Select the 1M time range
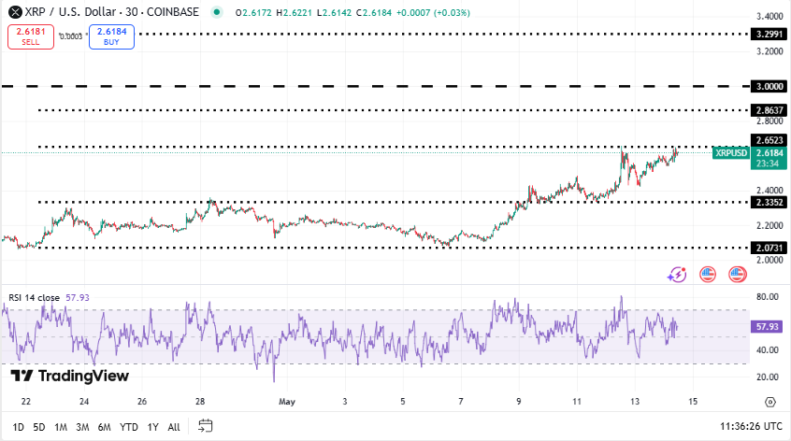The height and width of the screenshot is (441, 791). pos(61,427)
